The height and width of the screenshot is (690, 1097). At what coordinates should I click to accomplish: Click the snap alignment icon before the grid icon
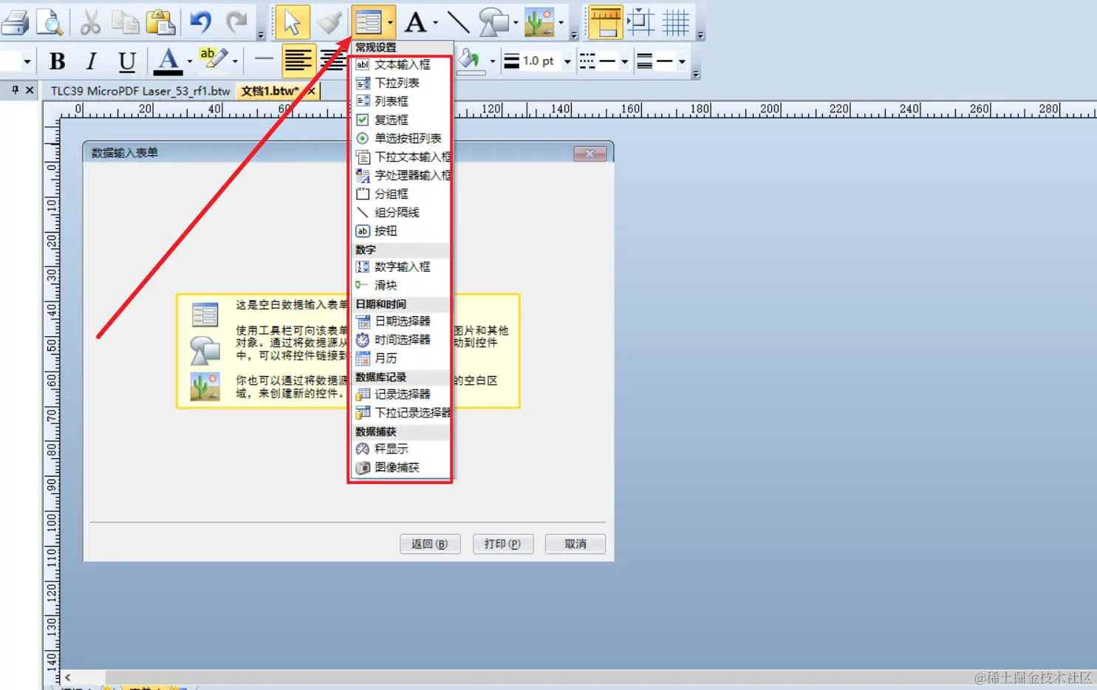click(x=640, y=22)
